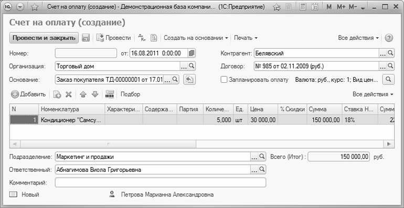Click the Всего (Итог) field 150 000,00
The image size is (404, 208).
(x=339, y=157)
